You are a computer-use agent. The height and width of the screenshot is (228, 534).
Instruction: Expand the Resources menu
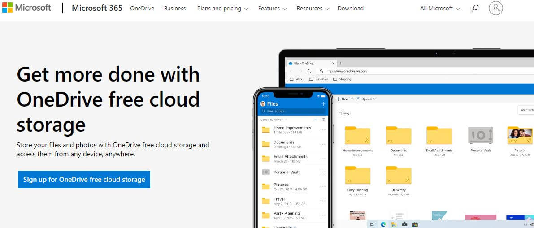tap(313, 8)
